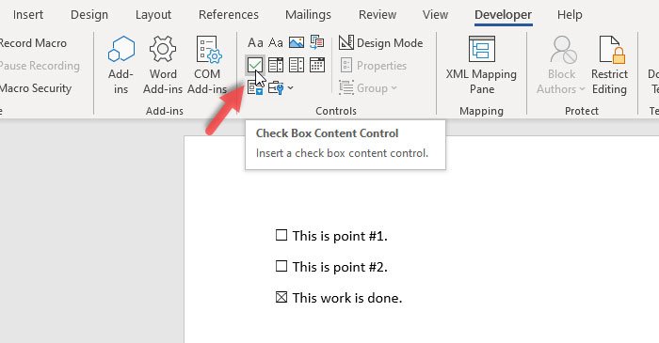This screenshot has height=343, width=659.
Task: Open COM Add-ins dialog
Action: point(207,65)
